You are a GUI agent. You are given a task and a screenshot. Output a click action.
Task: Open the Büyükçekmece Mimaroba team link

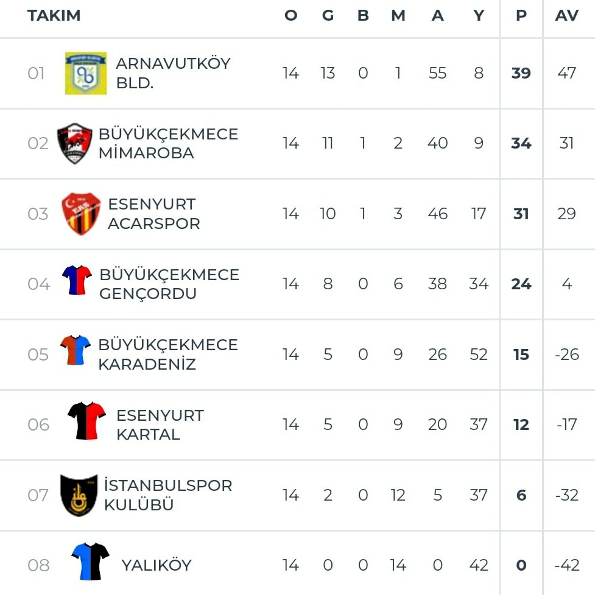click(168, 144)
